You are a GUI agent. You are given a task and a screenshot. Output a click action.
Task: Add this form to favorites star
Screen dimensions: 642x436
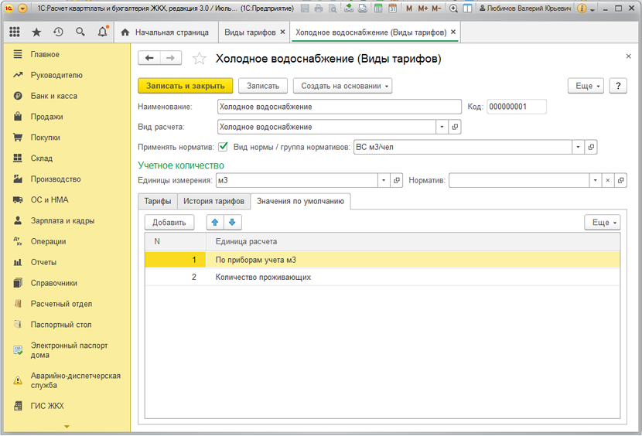point(200,59)
